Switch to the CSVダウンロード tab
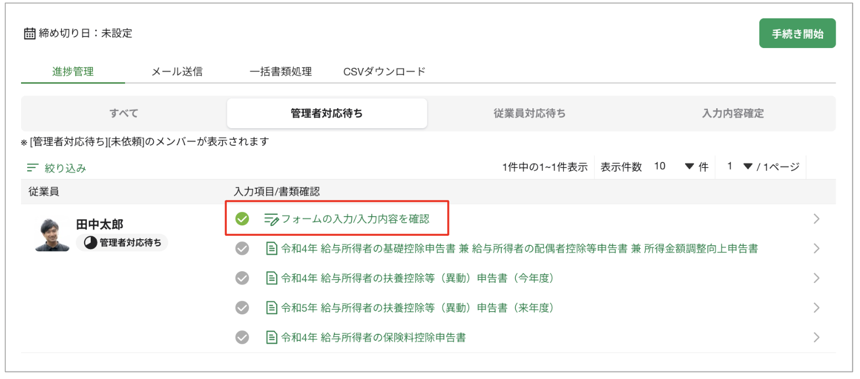860x379 pixels. click(x=385, y=71)
